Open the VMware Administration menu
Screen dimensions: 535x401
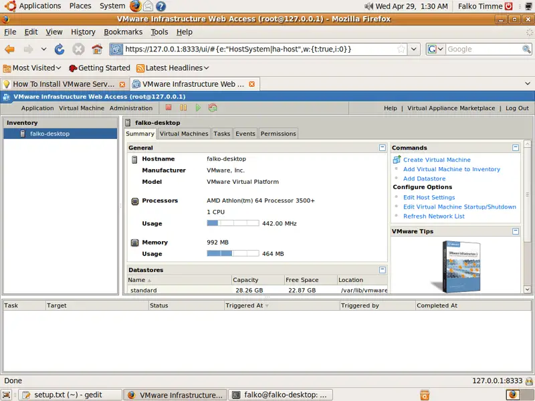pyautogui.click(x=131, y=108)
